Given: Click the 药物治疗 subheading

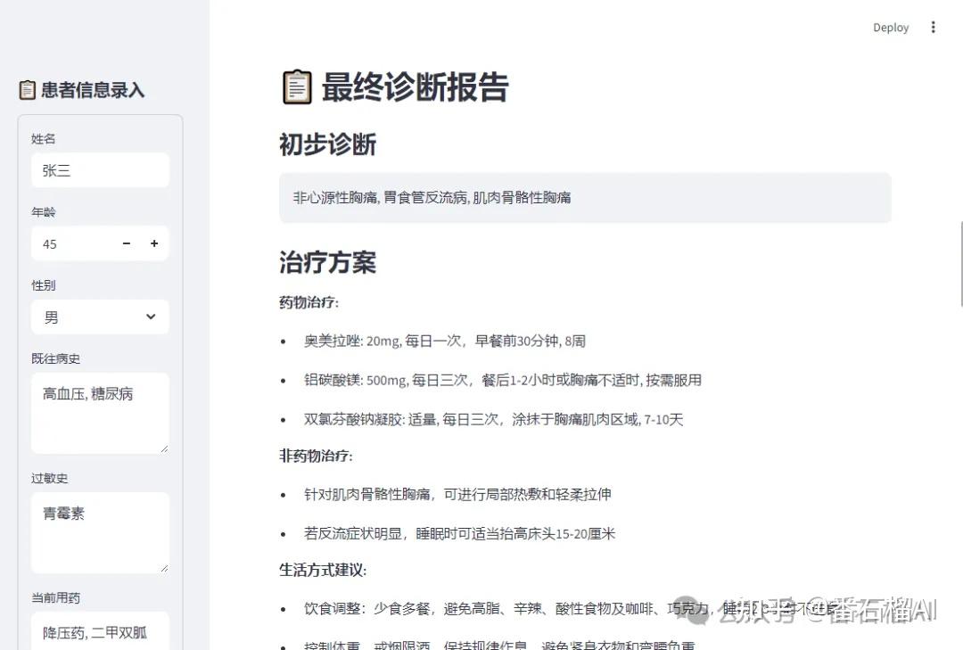Looking at the screenshot, I should (309, 302).
